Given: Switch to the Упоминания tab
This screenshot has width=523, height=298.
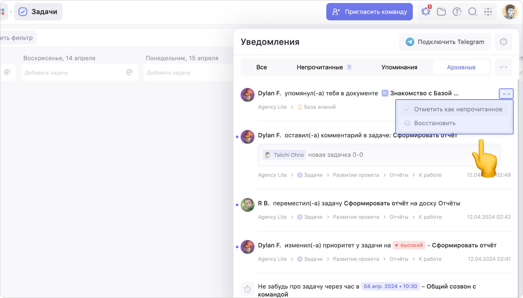Looking at the screenshot, I should (x=399, y=67).
